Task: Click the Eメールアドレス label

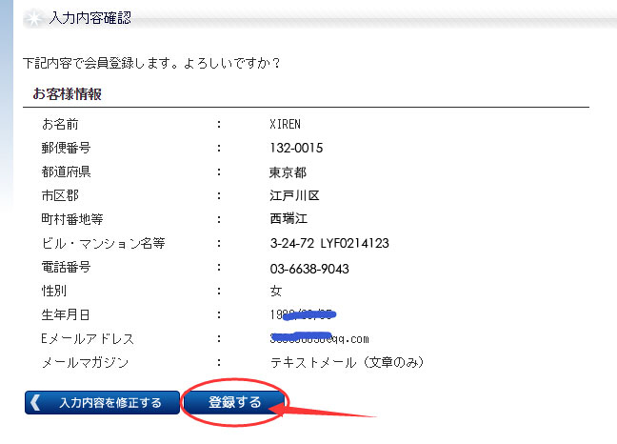Action: pos(88,338)
